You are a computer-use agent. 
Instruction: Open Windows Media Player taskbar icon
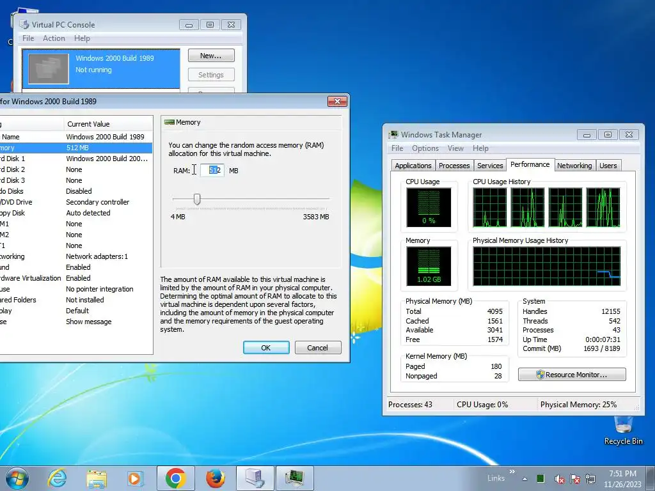click(x=136, y=478)
